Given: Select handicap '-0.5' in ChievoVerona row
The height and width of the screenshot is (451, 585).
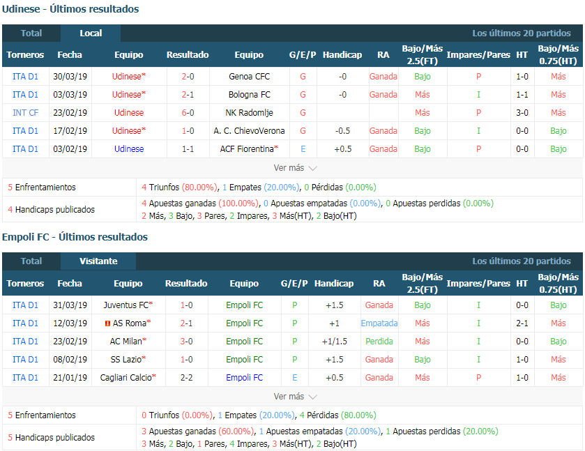Looking at the screenshot, I should [x=342, y=131].
